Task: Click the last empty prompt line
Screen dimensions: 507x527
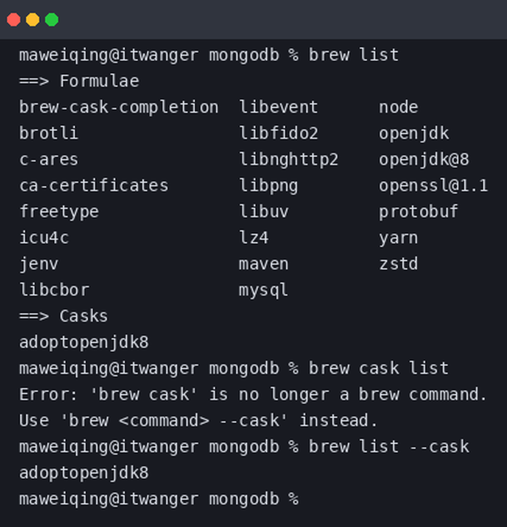Action: click(x=159, y=499)
